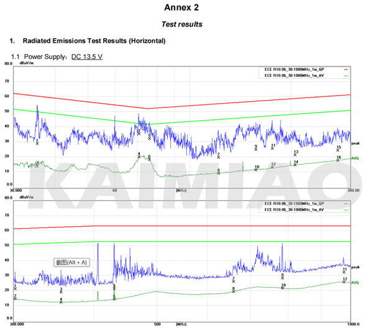373x328 pixels.
Task: Click the red QP swatch in upper legend
Action: coord(346,70)
